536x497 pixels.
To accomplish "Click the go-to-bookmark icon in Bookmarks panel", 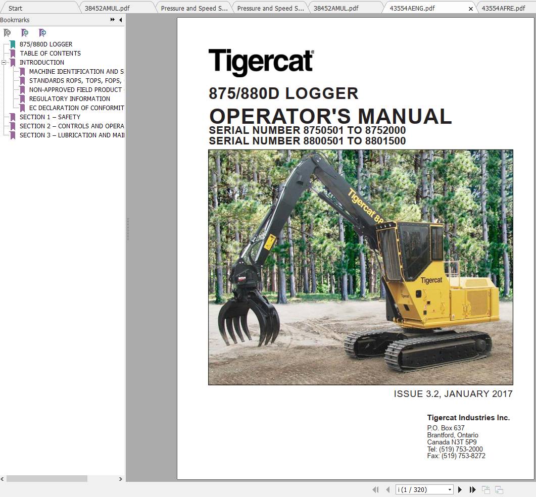I will click(x=42, y=32).
